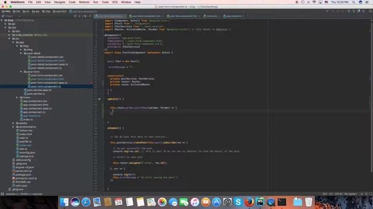Open Spotlight search in menu bar

point(354,2)
